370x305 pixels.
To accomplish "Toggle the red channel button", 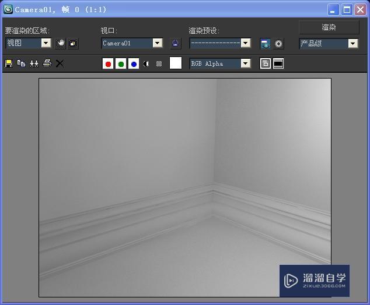I will tap(108, 64).
